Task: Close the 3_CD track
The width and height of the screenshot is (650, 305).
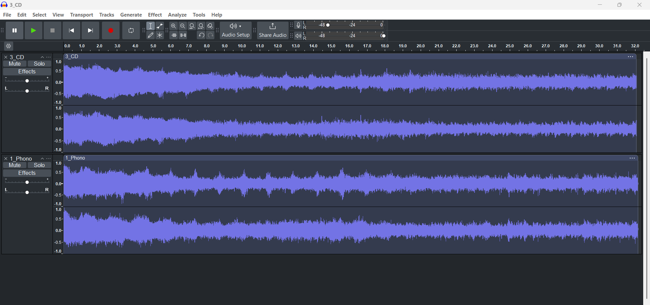Action: coord(6,57)
